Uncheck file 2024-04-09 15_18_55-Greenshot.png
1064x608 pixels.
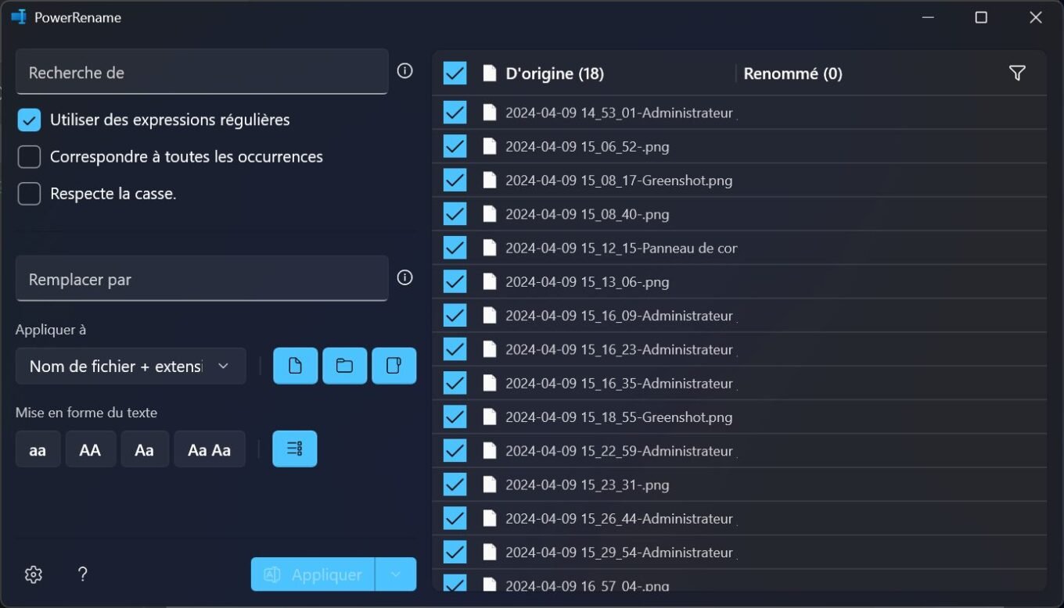tap(455, 417)
